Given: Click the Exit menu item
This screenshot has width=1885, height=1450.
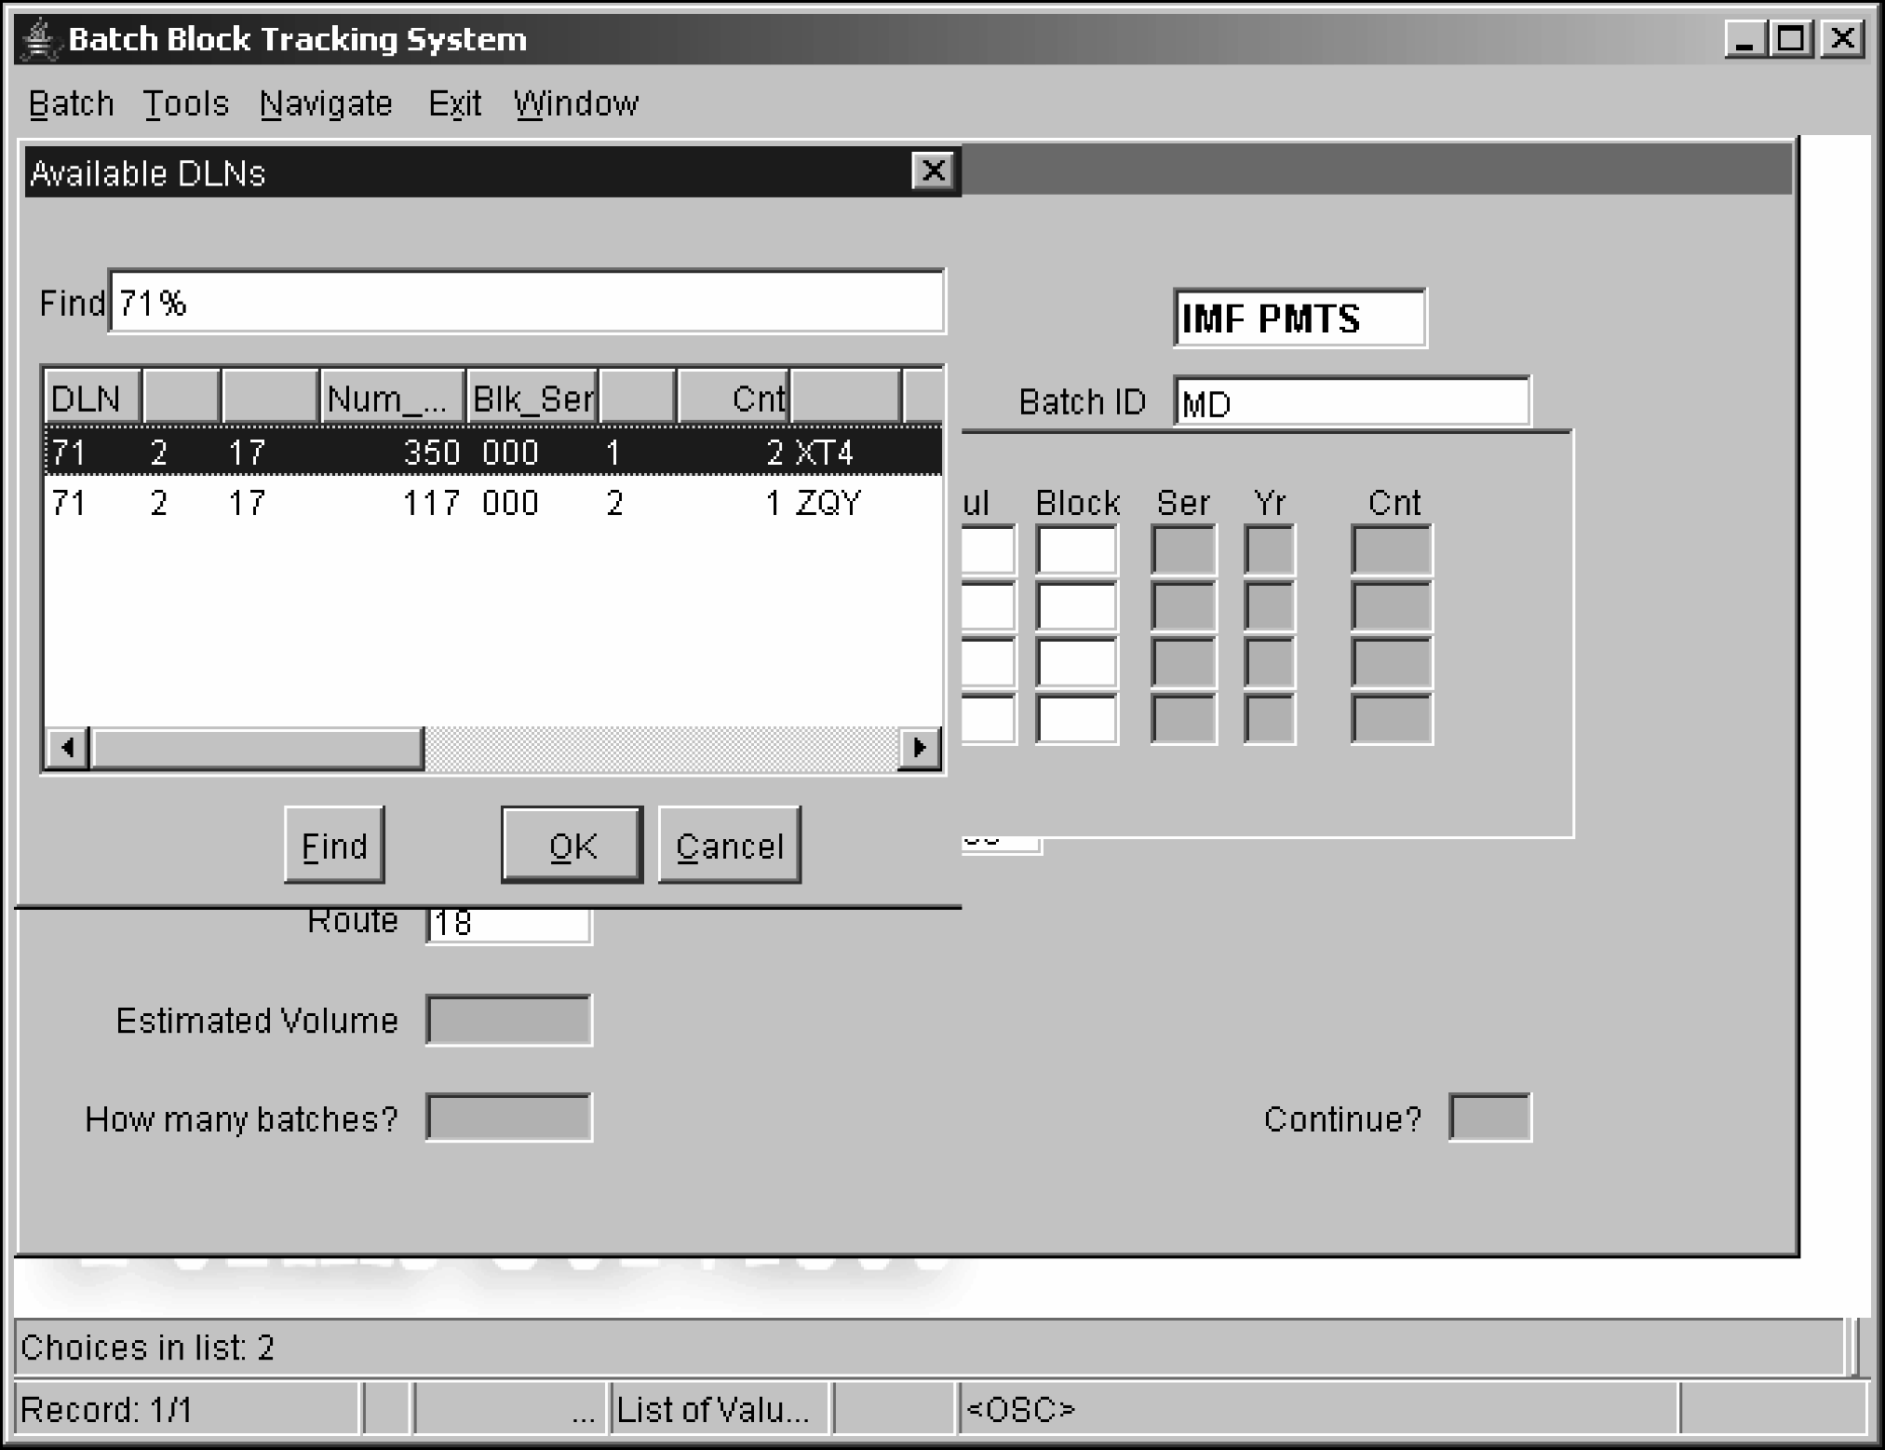Looking at the screenshot, I should [x=454, y=103].
